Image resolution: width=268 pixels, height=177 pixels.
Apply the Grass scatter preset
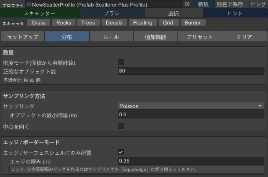coord(39,23)
